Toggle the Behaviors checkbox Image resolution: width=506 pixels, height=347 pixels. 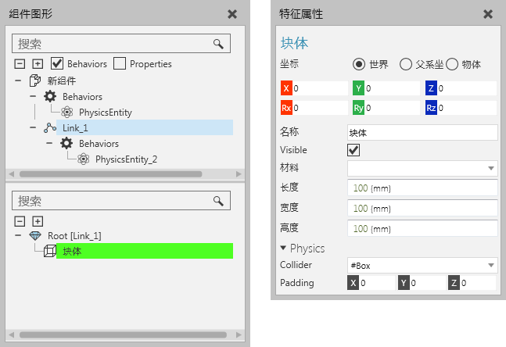[x=57, y=63]
